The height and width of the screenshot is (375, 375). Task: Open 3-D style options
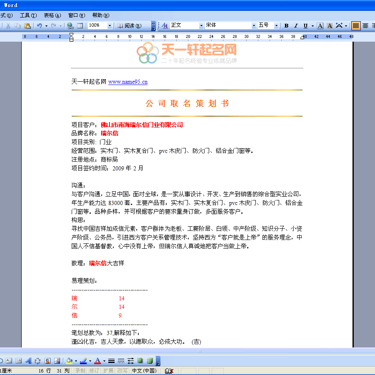150,361
